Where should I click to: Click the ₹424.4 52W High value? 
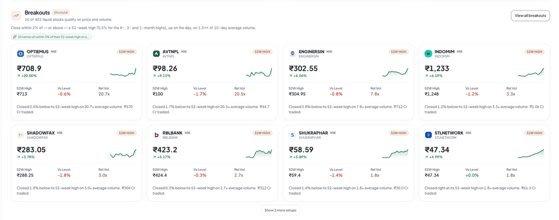[160, 175]
